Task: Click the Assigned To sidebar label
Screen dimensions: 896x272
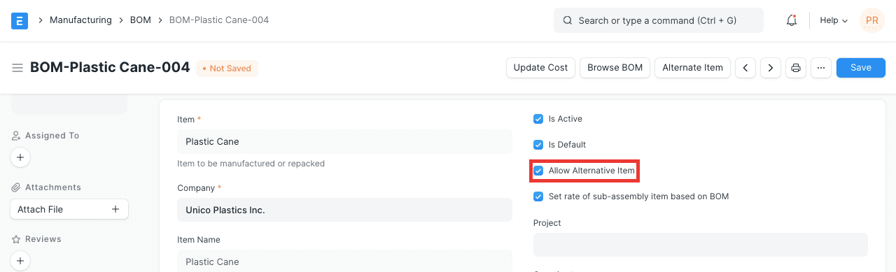Action: 52,136
